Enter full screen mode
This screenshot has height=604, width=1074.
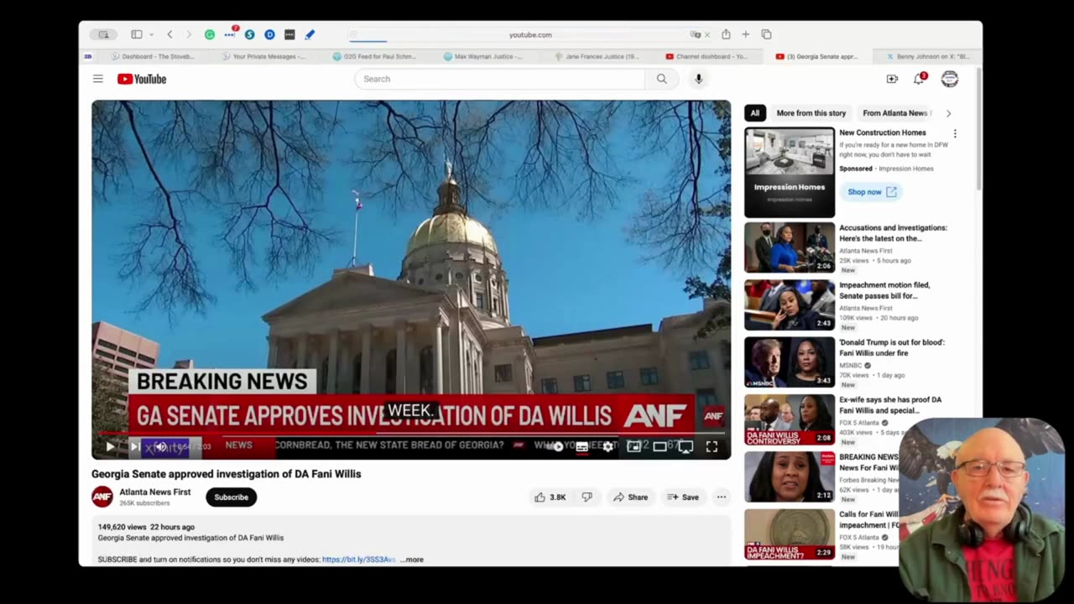[x=712, y=447]
